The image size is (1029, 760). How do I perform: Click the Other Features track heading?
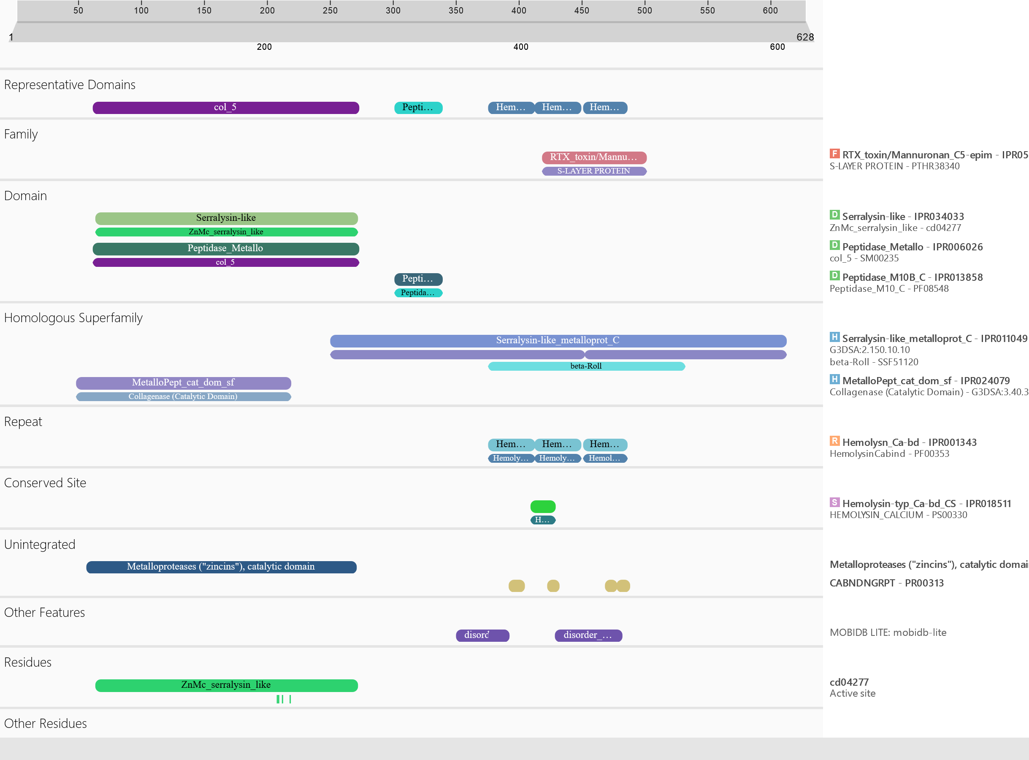45,613
